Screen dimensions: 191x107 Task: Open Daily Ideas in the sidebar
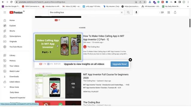(x=14, y=92)
